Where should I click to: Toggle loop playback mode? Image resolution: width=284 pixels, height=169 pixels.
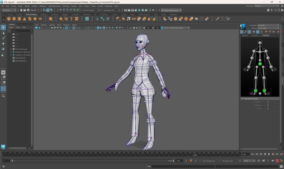tap(259, 161)
